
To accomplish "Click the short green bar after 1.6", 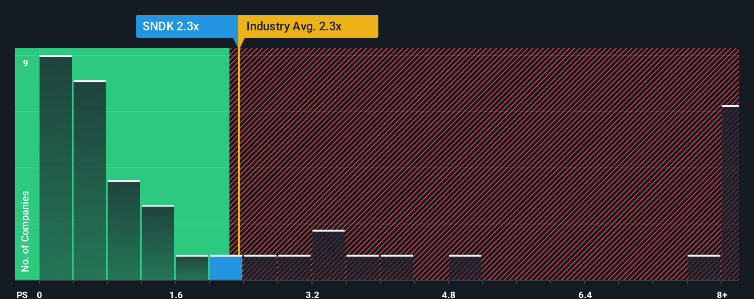I will coord(192,267).
